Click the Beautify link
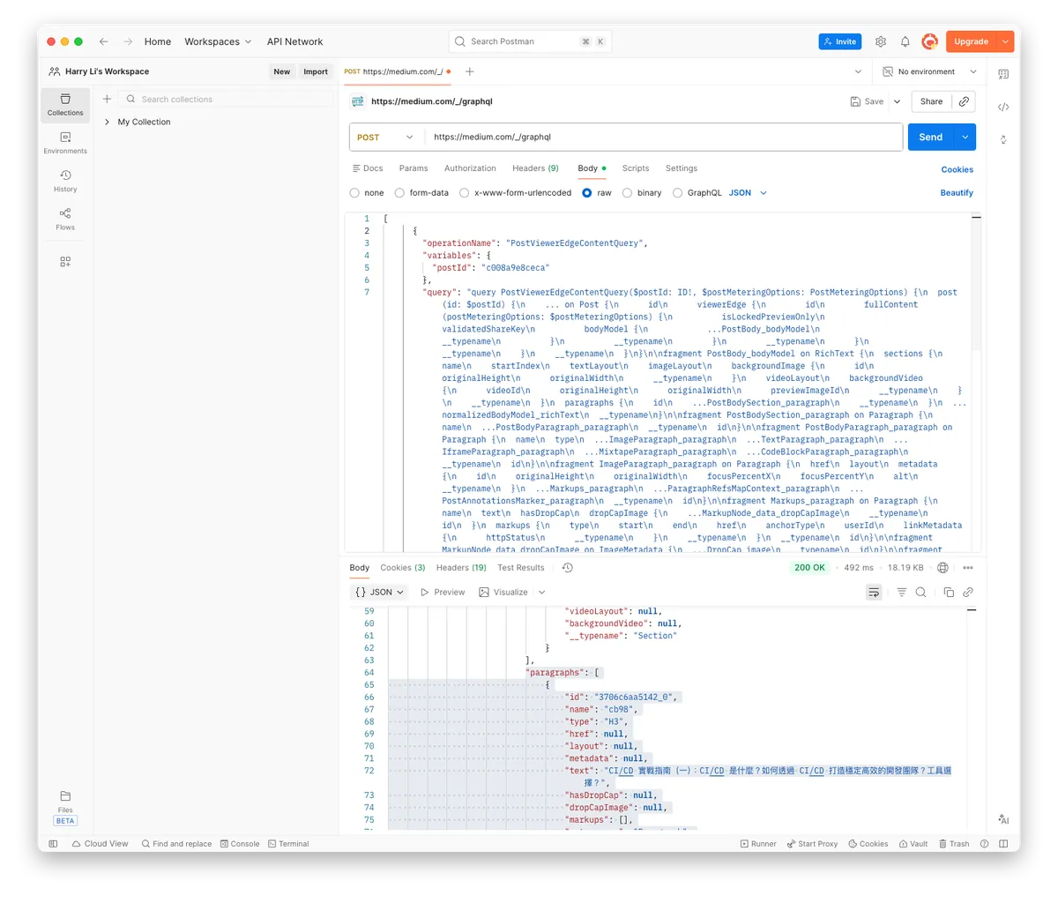This screenshot has height=903, width=1058. click(957, 193)
